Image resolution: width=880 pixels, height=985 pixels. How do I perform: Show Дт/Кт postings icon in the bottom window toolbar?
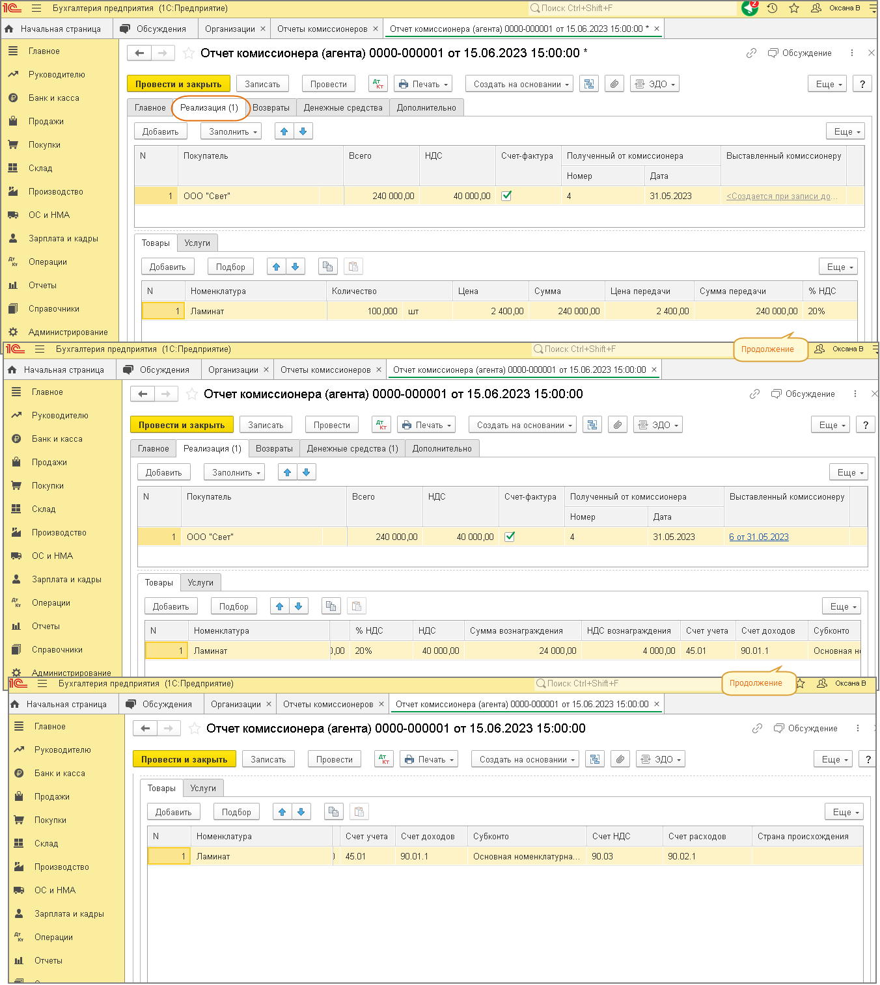[x=384, y=759]
